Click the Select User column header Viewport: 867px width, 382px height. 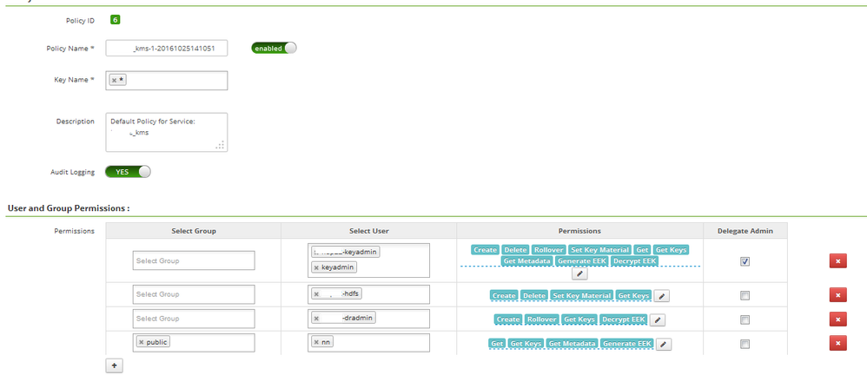[x=369, y=231]
